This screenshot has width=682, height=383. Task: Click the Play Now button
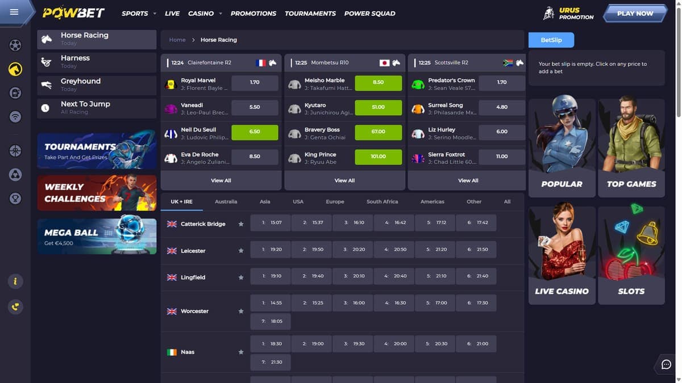635,13
